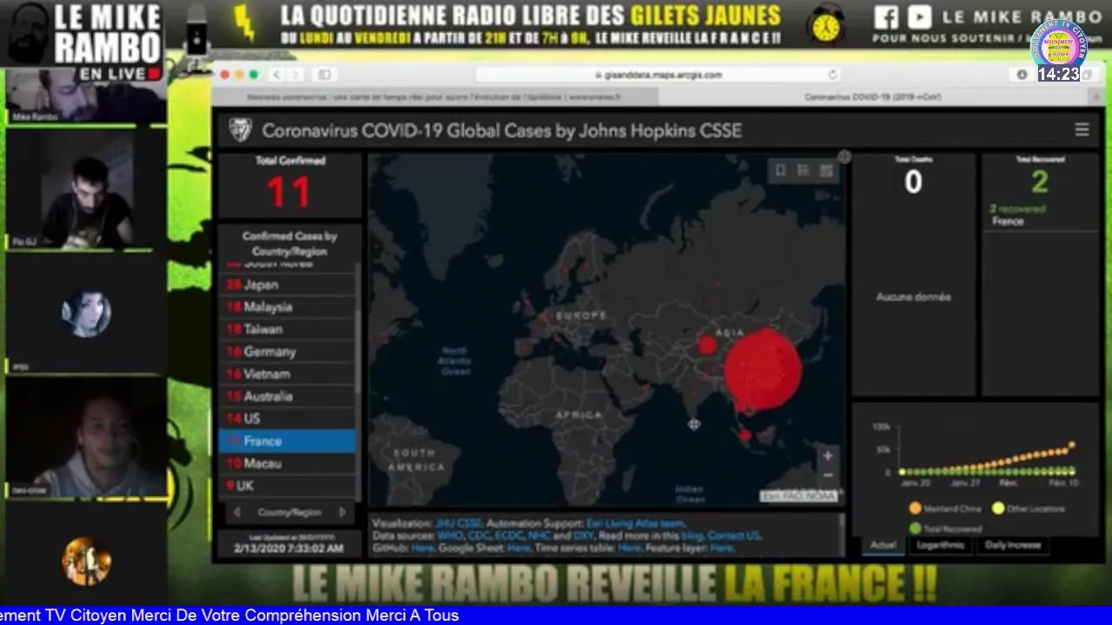Open the WHO data source link

451,536
